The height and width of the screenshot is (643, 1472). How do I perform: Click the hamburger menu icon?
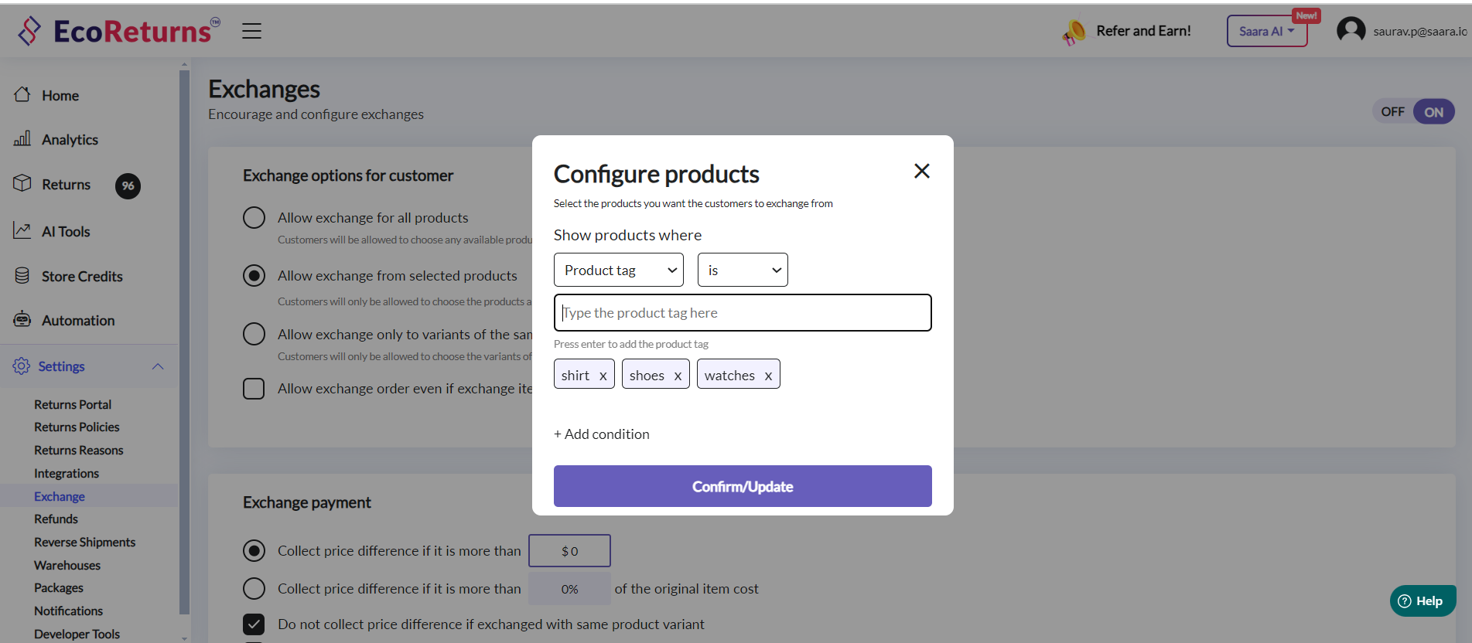click(x=251, y=31)
